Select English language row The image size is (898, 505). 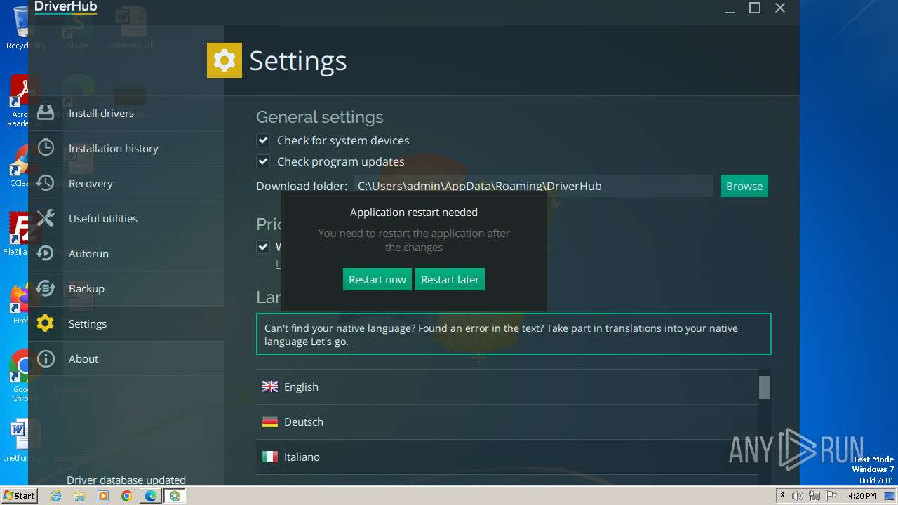[507, 386]
